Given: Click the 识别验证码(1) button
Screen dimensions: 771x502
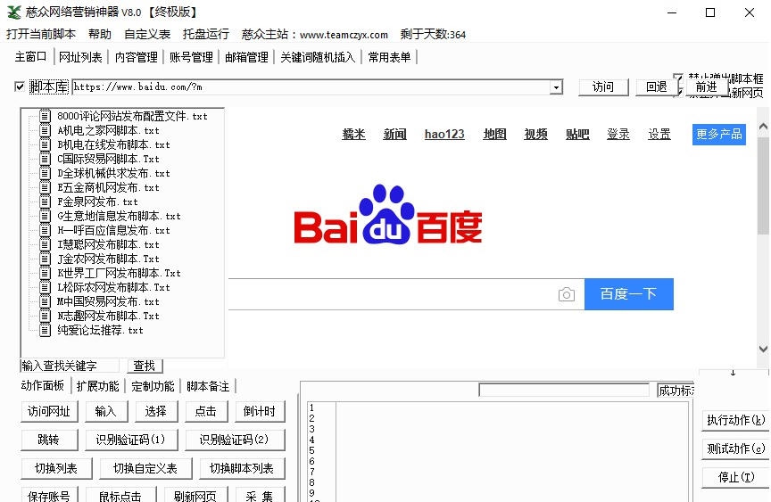Looking at the screenshot, I should click(131, 440).
